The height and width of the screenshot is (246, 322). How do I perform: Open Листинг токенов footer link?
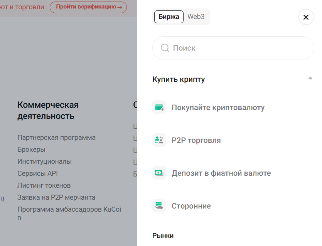tap(44, 185)
